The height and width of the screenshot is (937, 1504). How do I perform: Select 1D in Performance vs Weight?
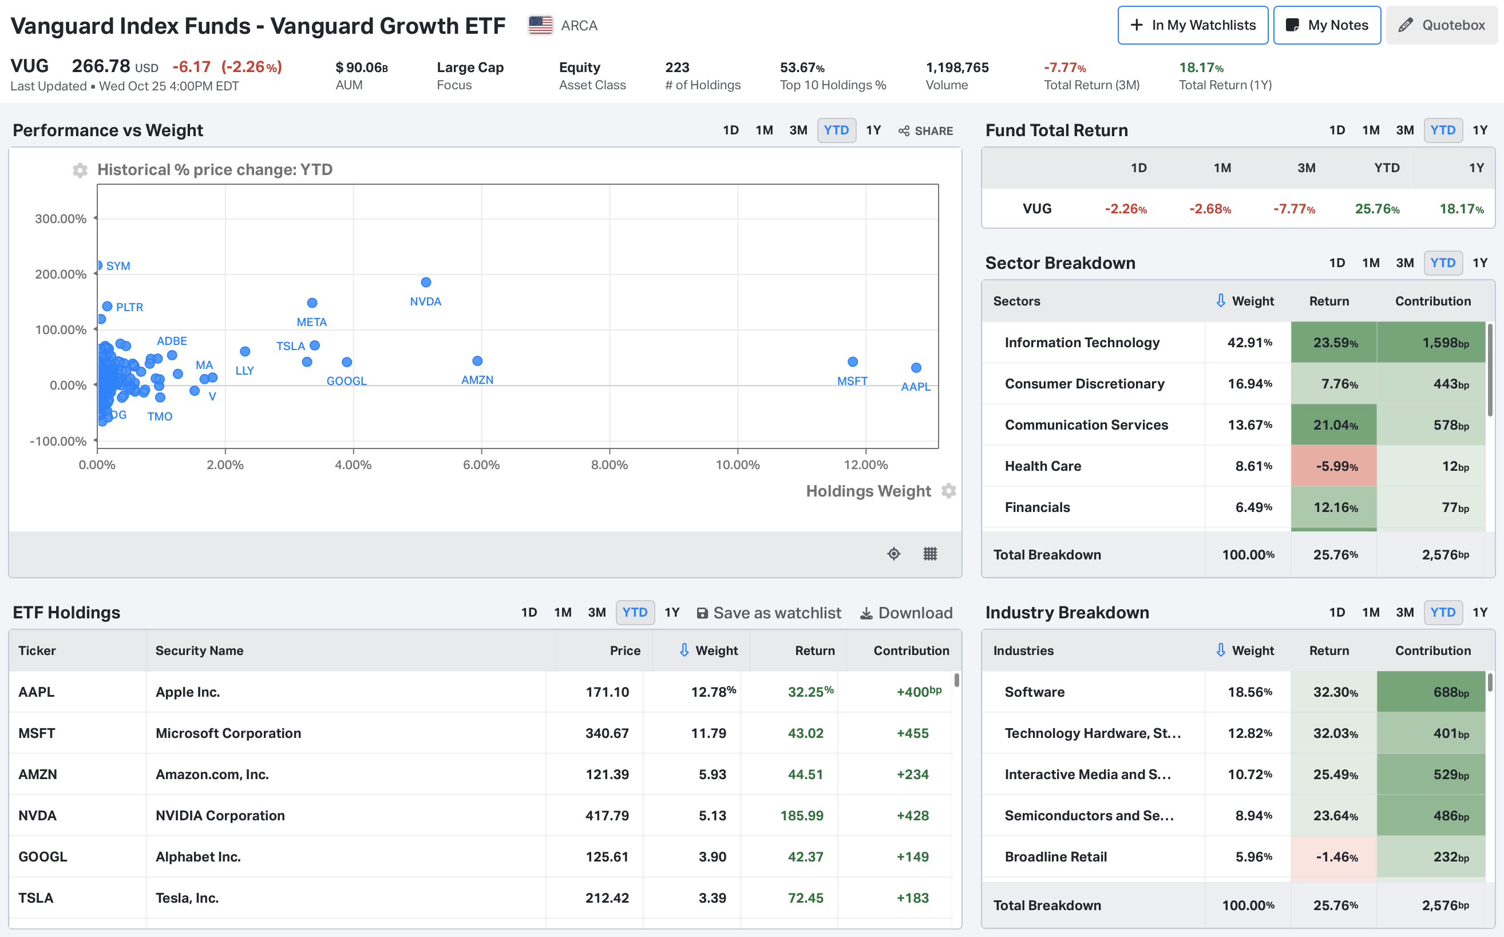coord(730,130)
